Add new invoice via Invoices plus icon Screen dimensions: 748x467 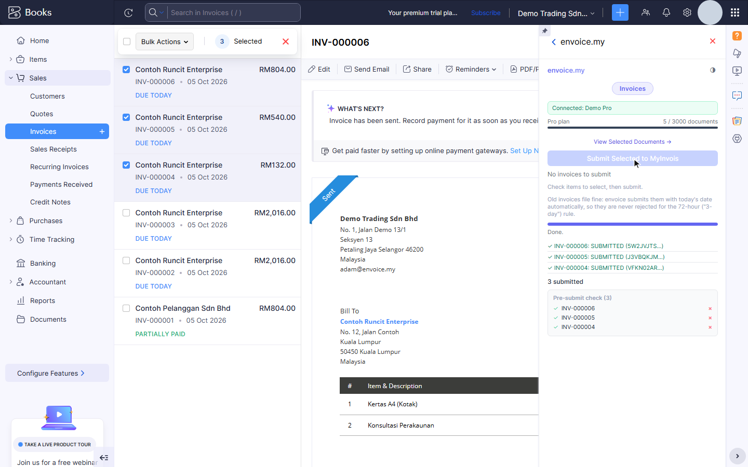102,131
